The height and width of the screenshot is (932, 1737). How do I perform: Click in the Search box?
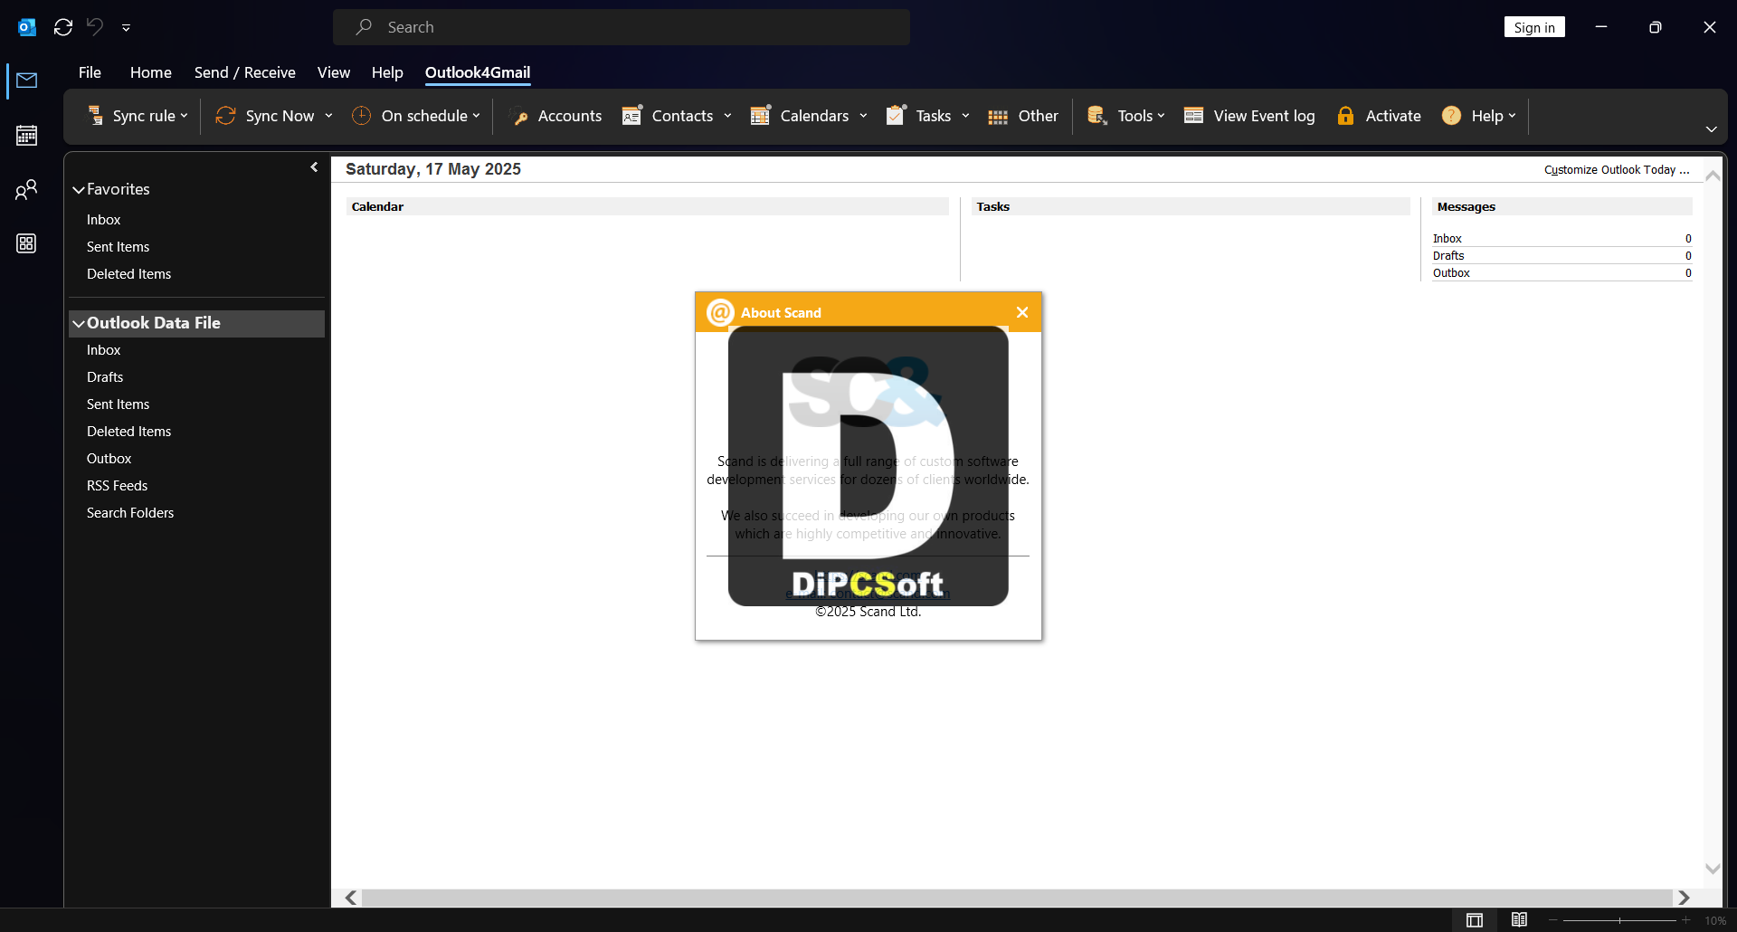[x=622, y=27]
